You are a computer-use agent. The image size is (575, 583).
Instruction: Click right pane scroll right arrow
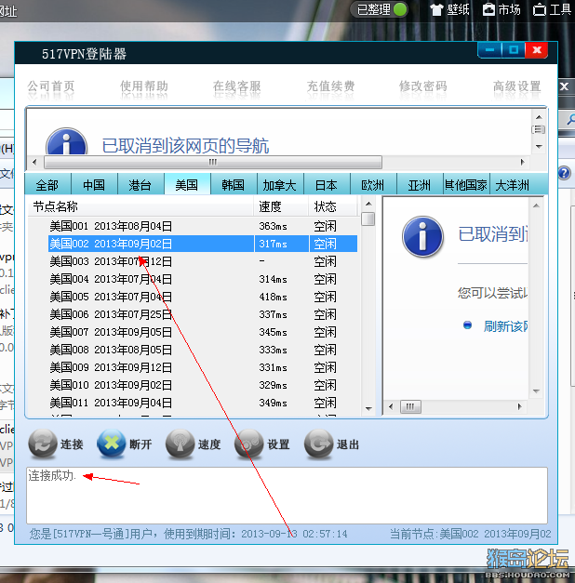(519, 406)
